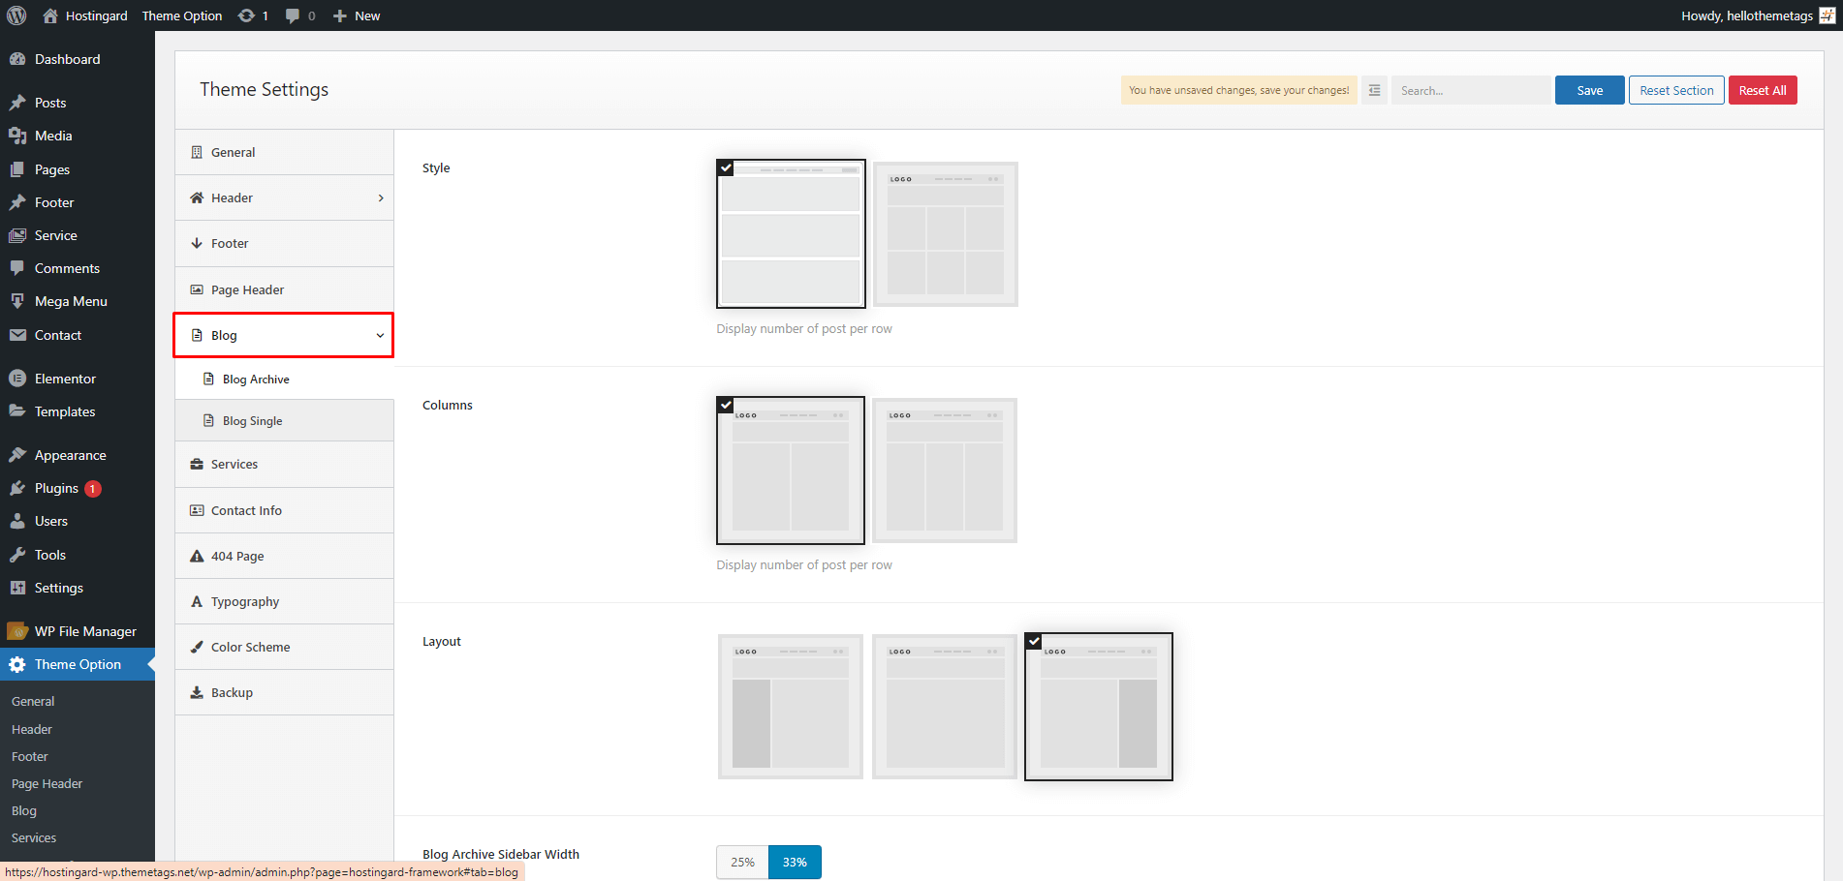
Task: Click the Plugins update count badge
Action: click(93, 489)
